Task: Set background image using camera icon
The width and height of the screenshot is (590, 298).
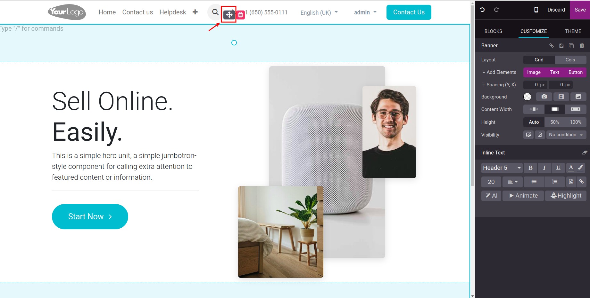Action: pos(544,97)
